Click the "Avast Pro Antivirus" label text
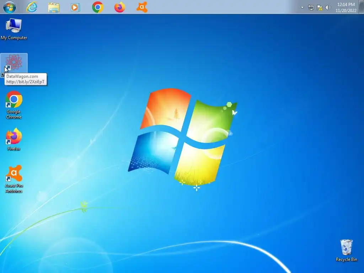 [14, 188]
